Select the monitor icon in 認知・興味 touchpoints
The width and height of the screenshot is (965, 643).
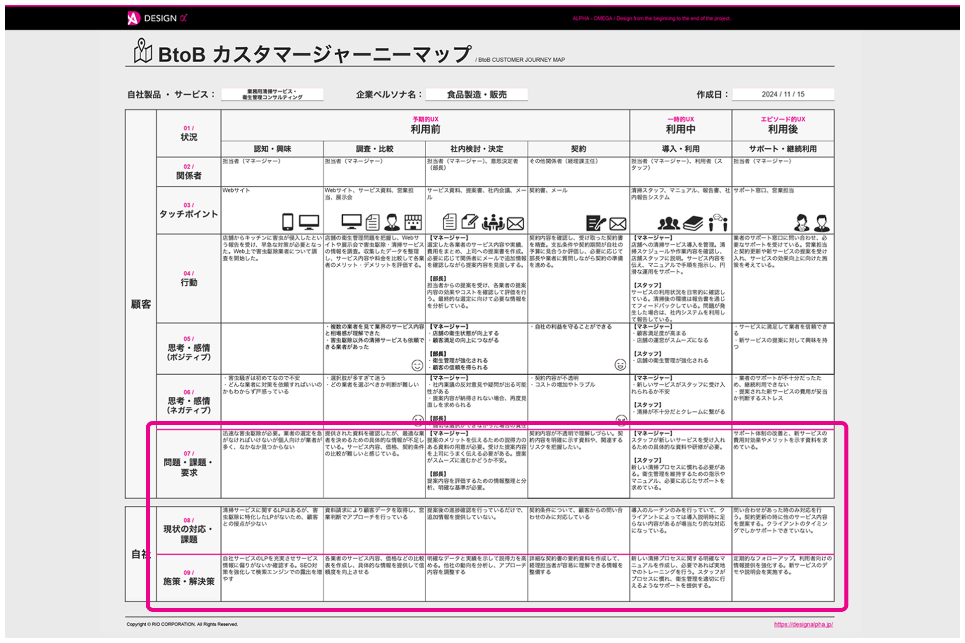pos(309,222)
